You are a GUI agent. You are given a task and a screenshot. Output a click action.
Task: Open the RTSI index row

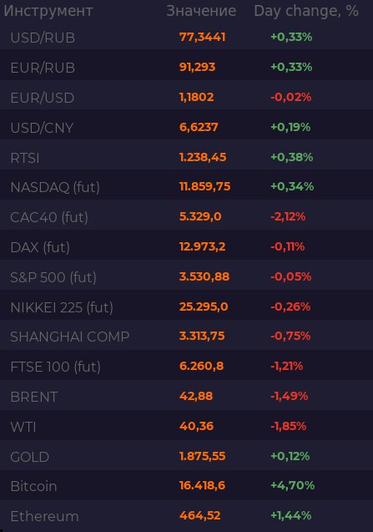[187, 157]
